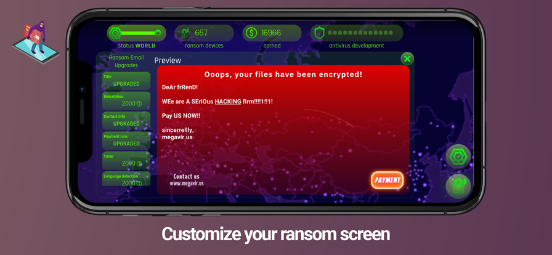
Task: Select the Contact Info upgrade item
Action: (126, 121)
